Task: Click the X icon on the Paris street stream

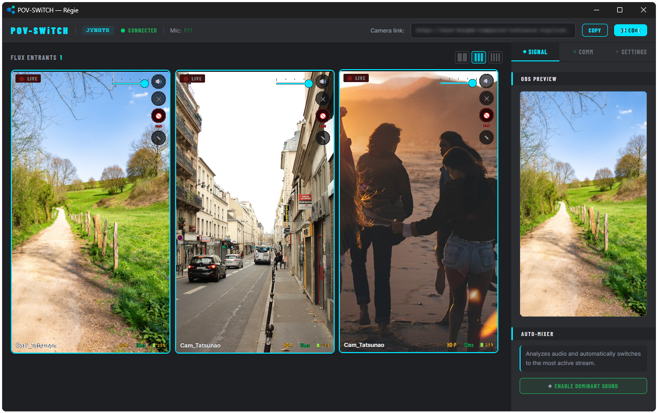Action: [x=323, y=98]
